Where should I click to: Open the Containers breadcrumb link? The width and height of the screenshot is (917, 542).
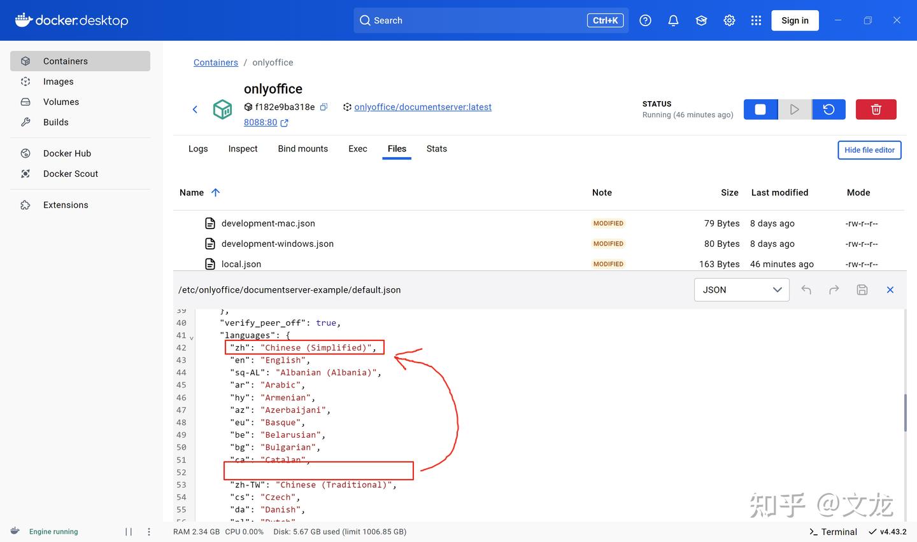[x=216, y=62]
